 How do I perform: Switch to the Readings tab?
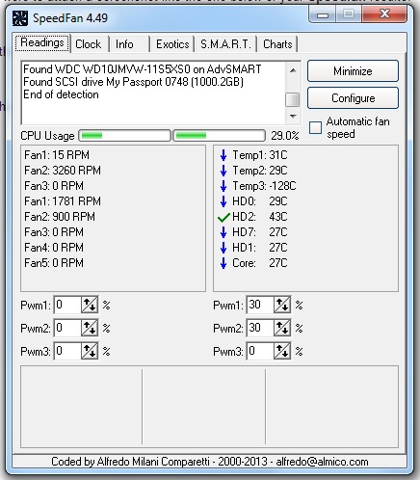click(x=42, y=43)
